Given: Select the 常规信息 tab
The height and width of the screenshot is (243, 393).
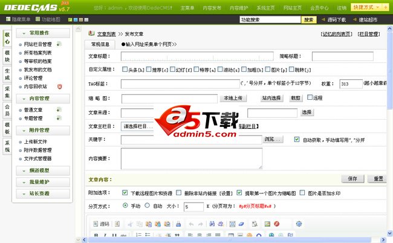Looking at the screenshot, I should click(100, 44).
